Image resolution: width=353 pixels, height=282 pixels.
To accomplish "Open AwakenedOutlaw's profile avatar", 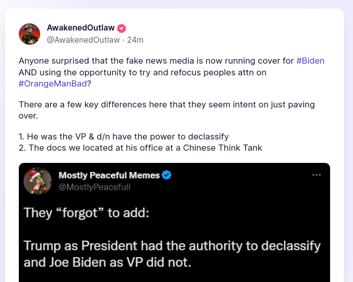I will tap(30, 34).
